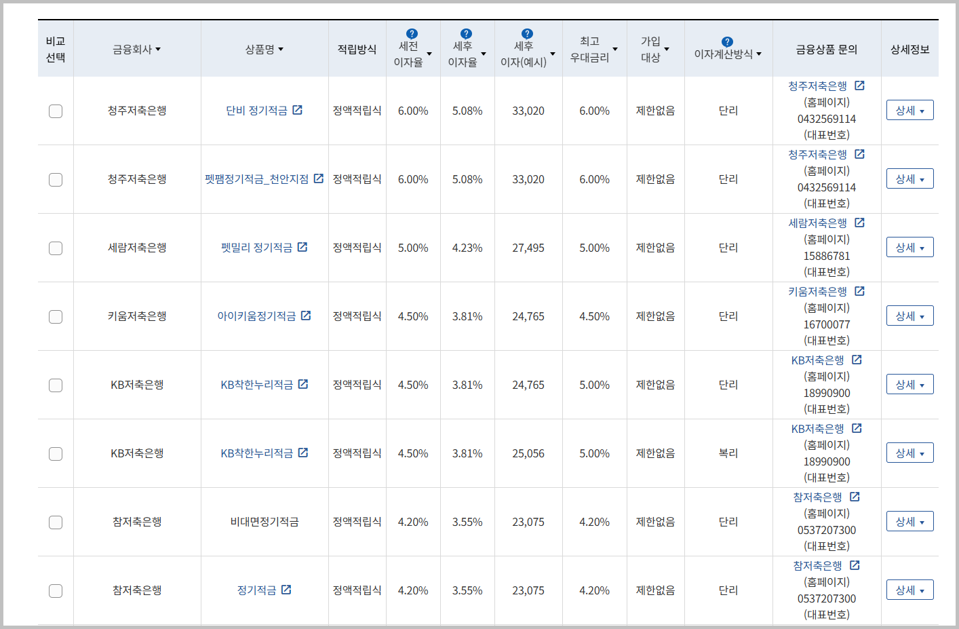Click the 25,056 after-tax interest value

528,453
